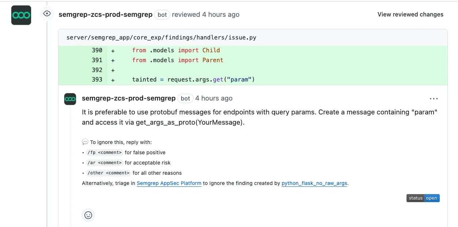Click the bot badge in review header
This screenshot has height=227, width=458.
point(162,15)
